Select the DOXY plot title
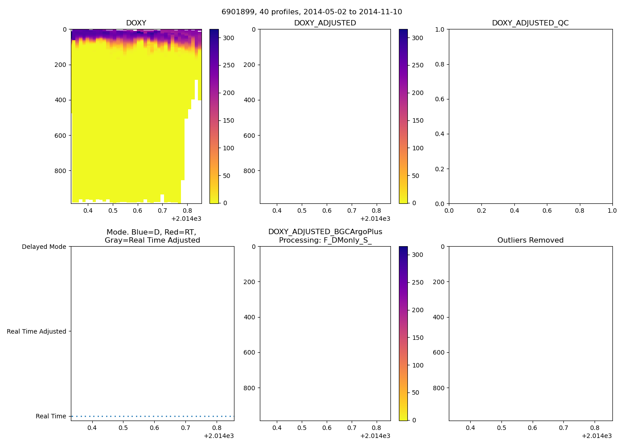Image resolution: width=624 pixels, height=446 pixels. 136,23
